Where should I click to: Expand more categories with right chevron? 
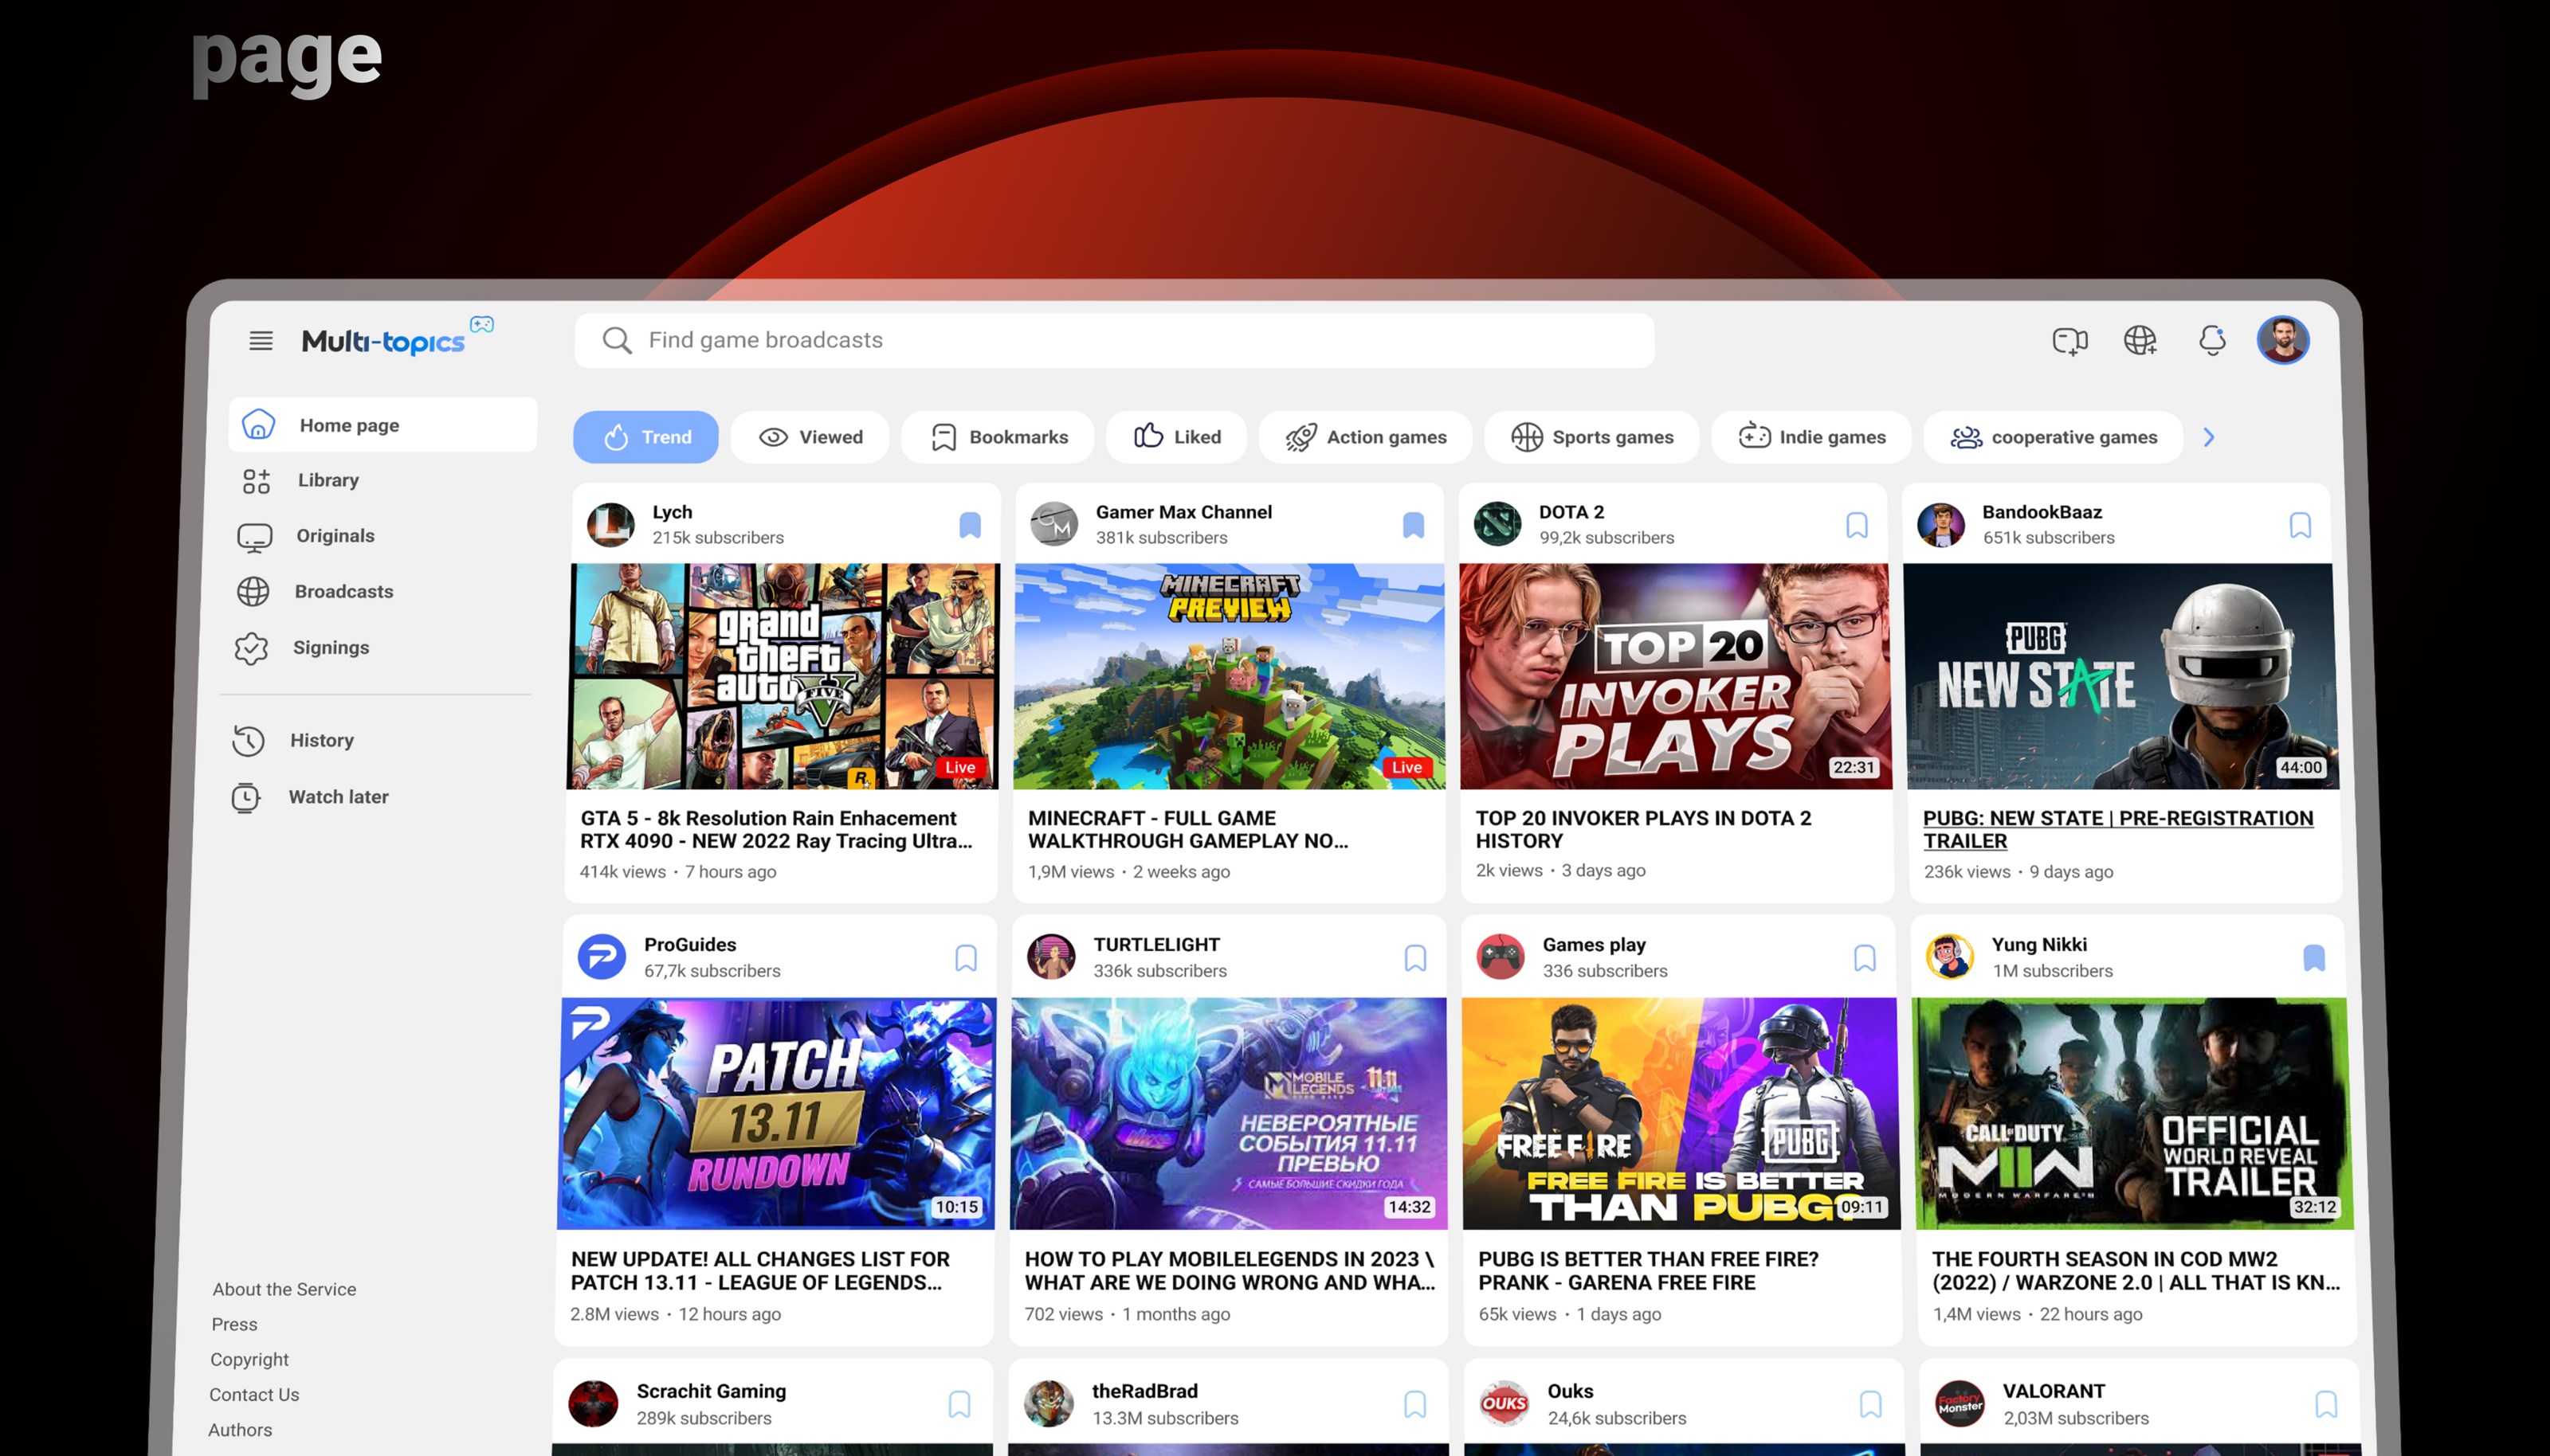2209,437
